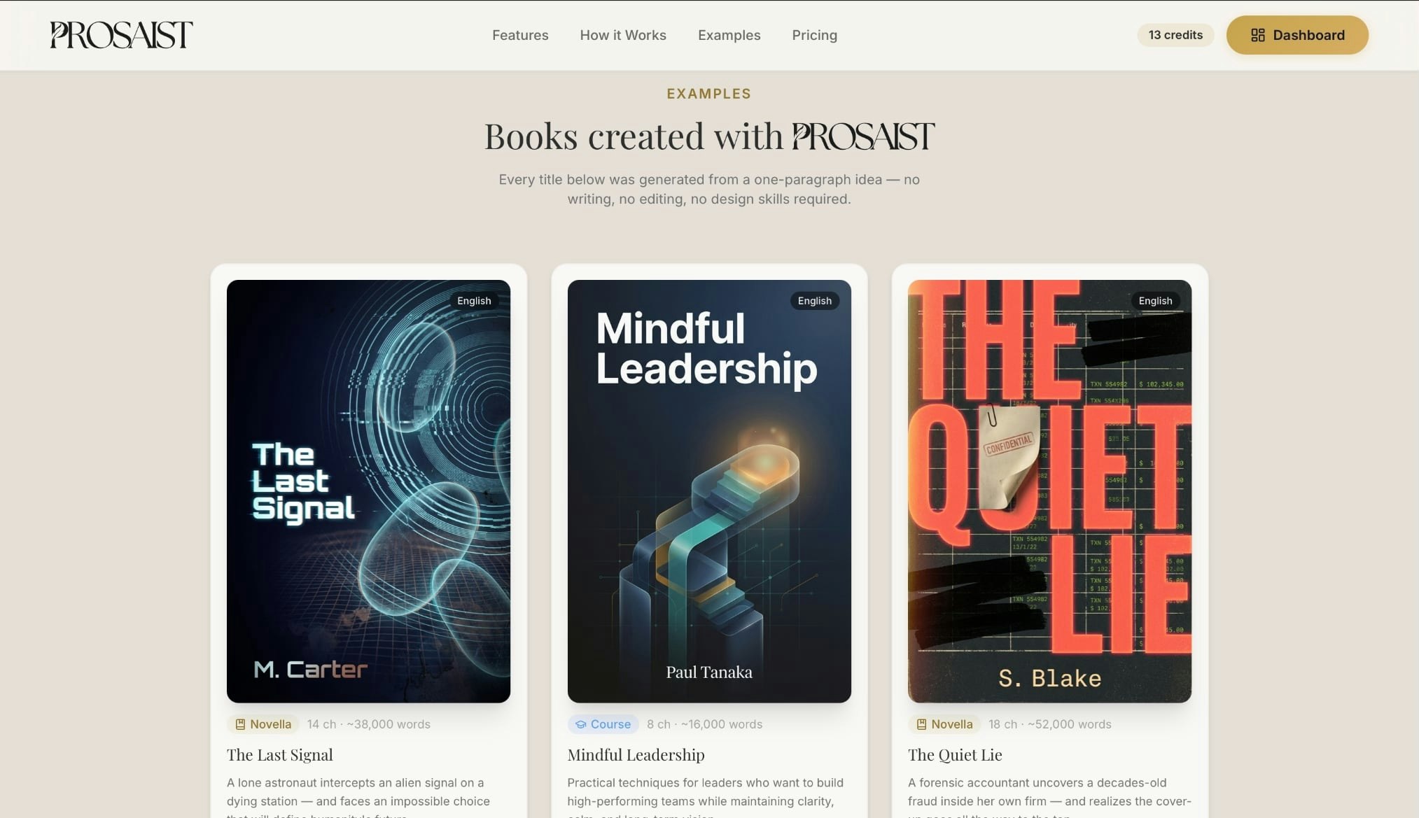The image size is (1419, 818).
Task: Open The Last Signal book cover
Action: pos(368,491)
